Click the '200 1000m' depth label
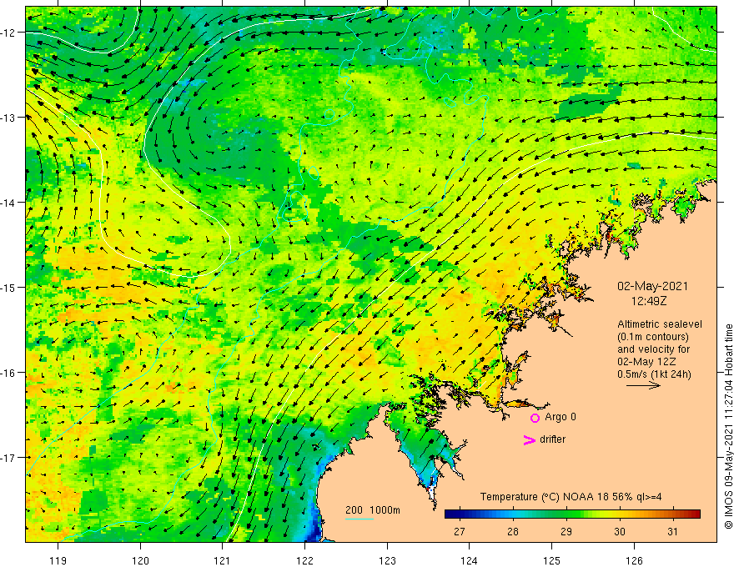Image resolution: width=734 pixels, height=567 pixels. [x=373, y=510]
